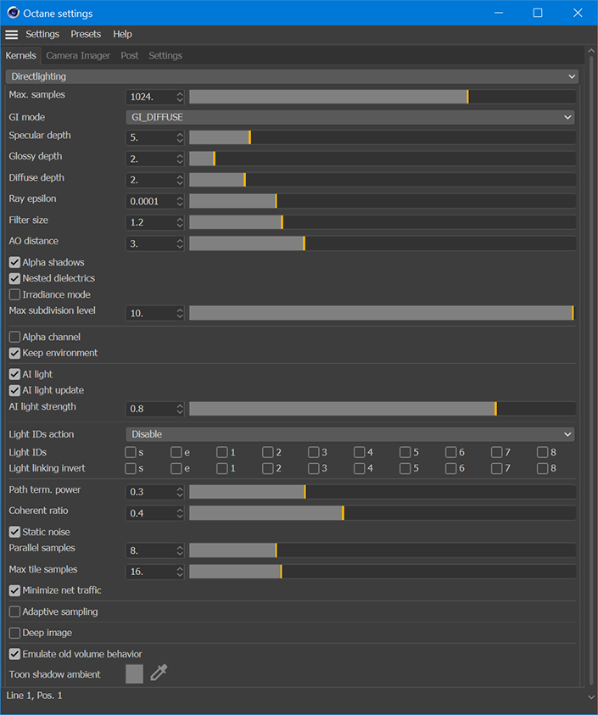
Task: Click the Coherent ratio spinner arrows
Action: click(180, 513)
